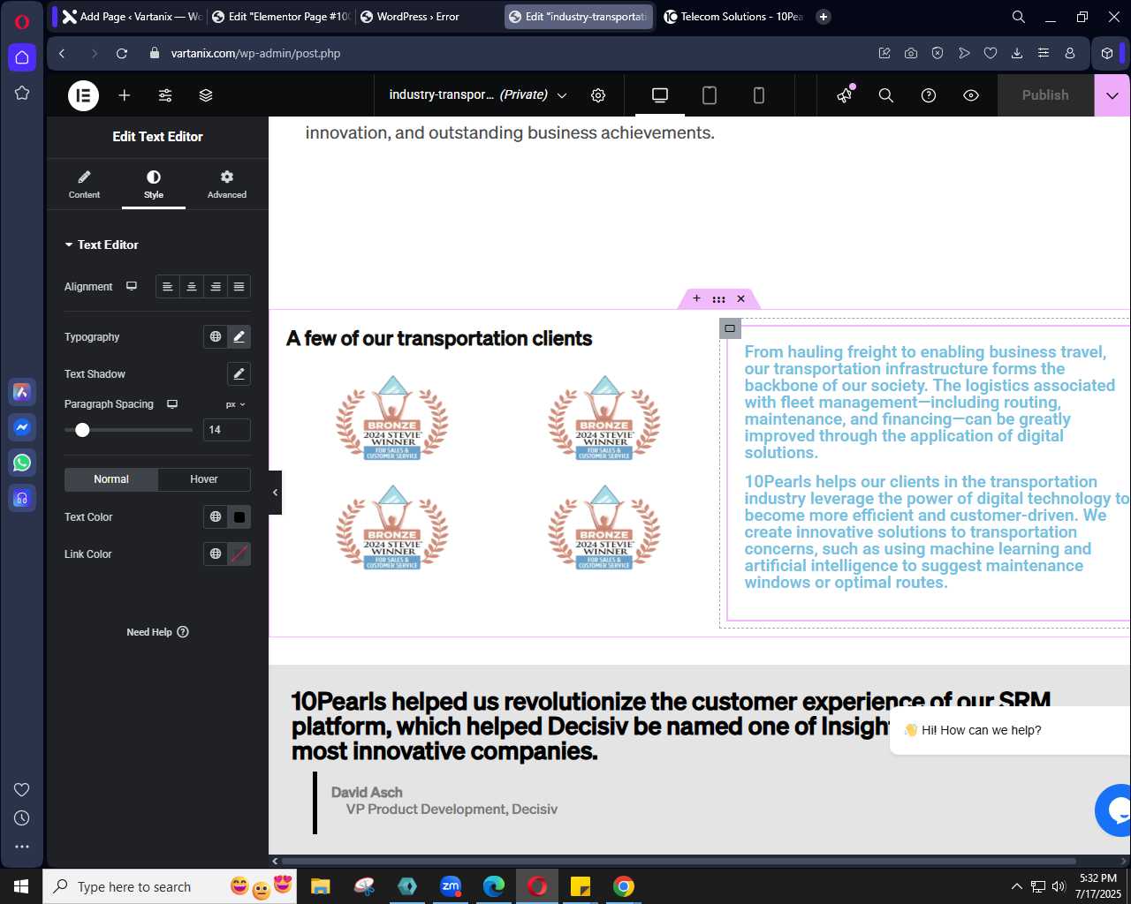Go back to previous page
The height and width of the screenshot is (904, 1131).
62,54
